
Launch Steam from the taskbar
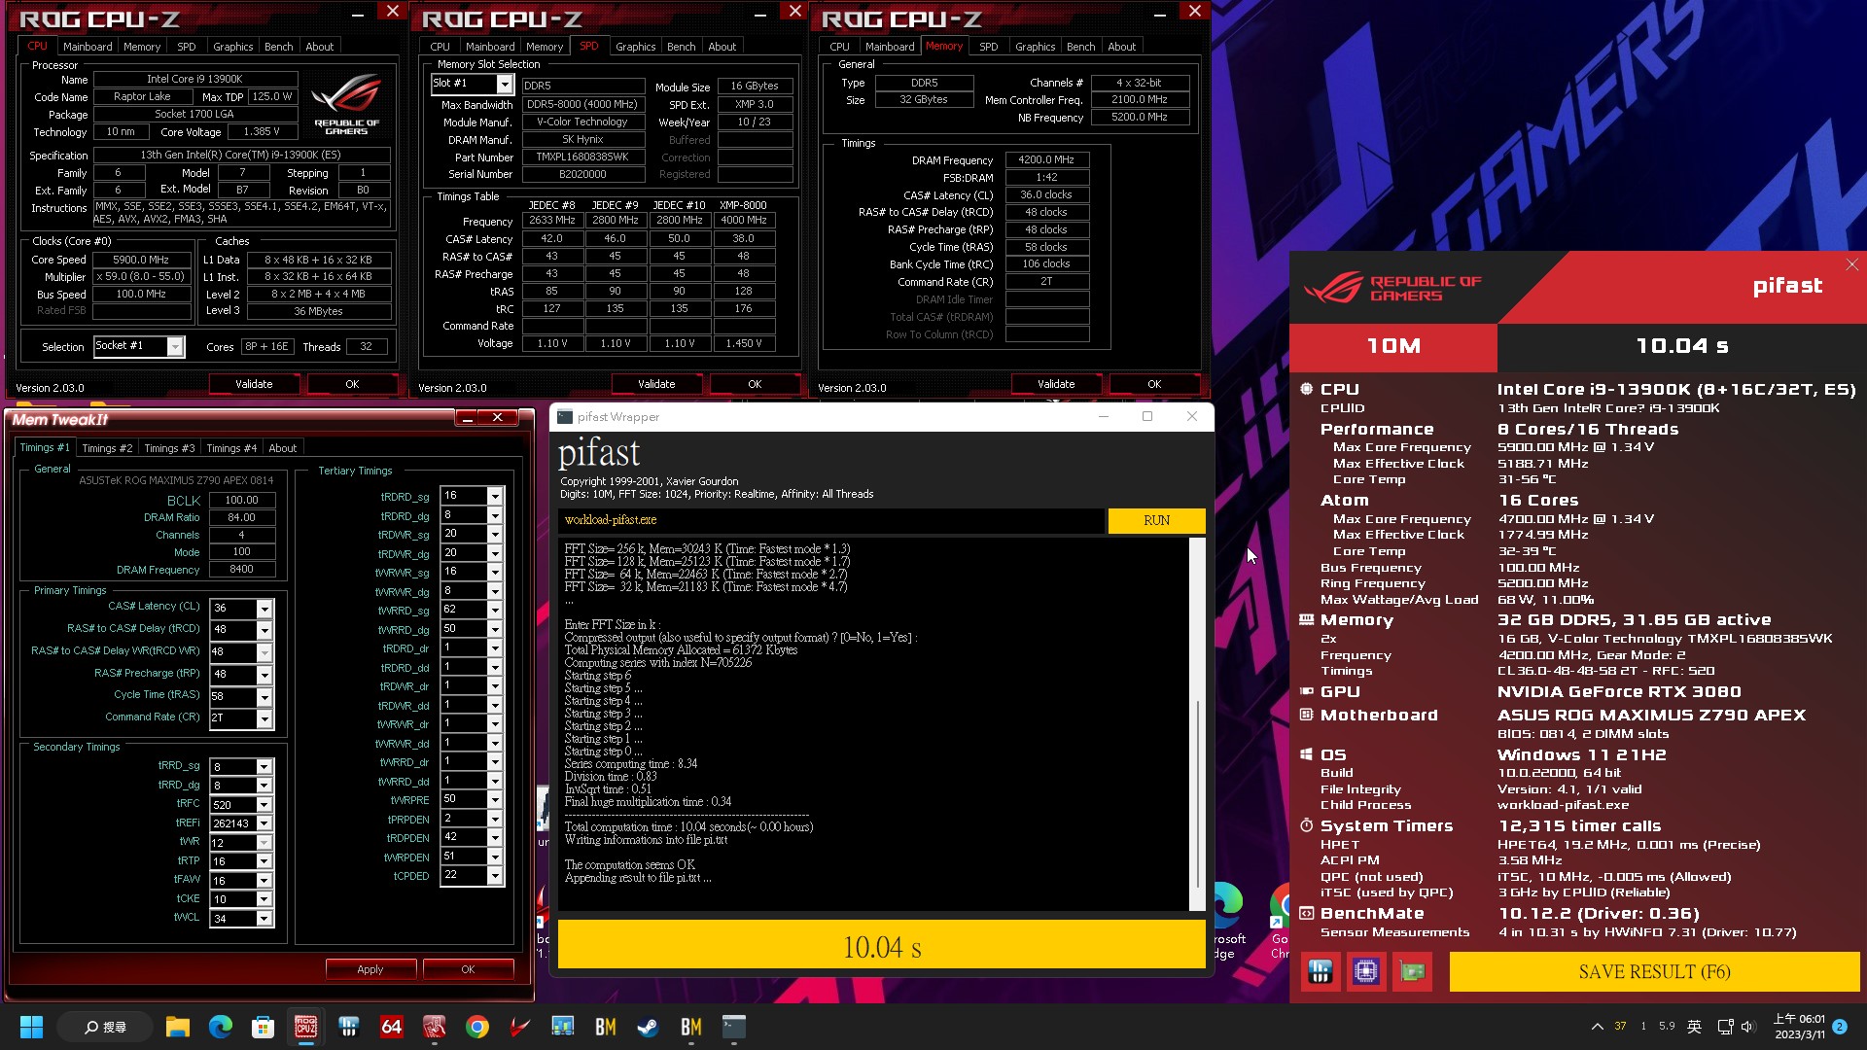coord(649,1027)
